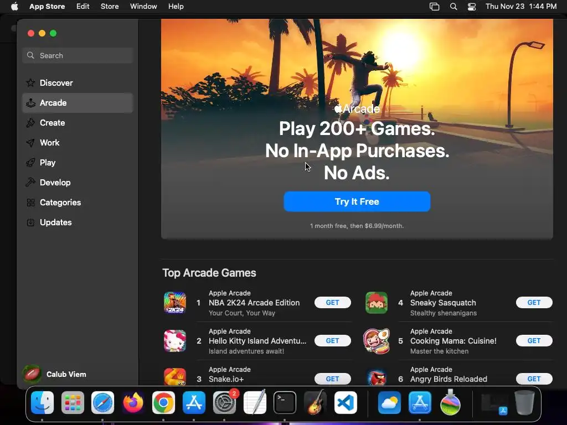Image resolution: width=567 pixels, height=425 pixels.
Task: Click '1 month free, then $6.99/month.' text
Action: (357, 226)
